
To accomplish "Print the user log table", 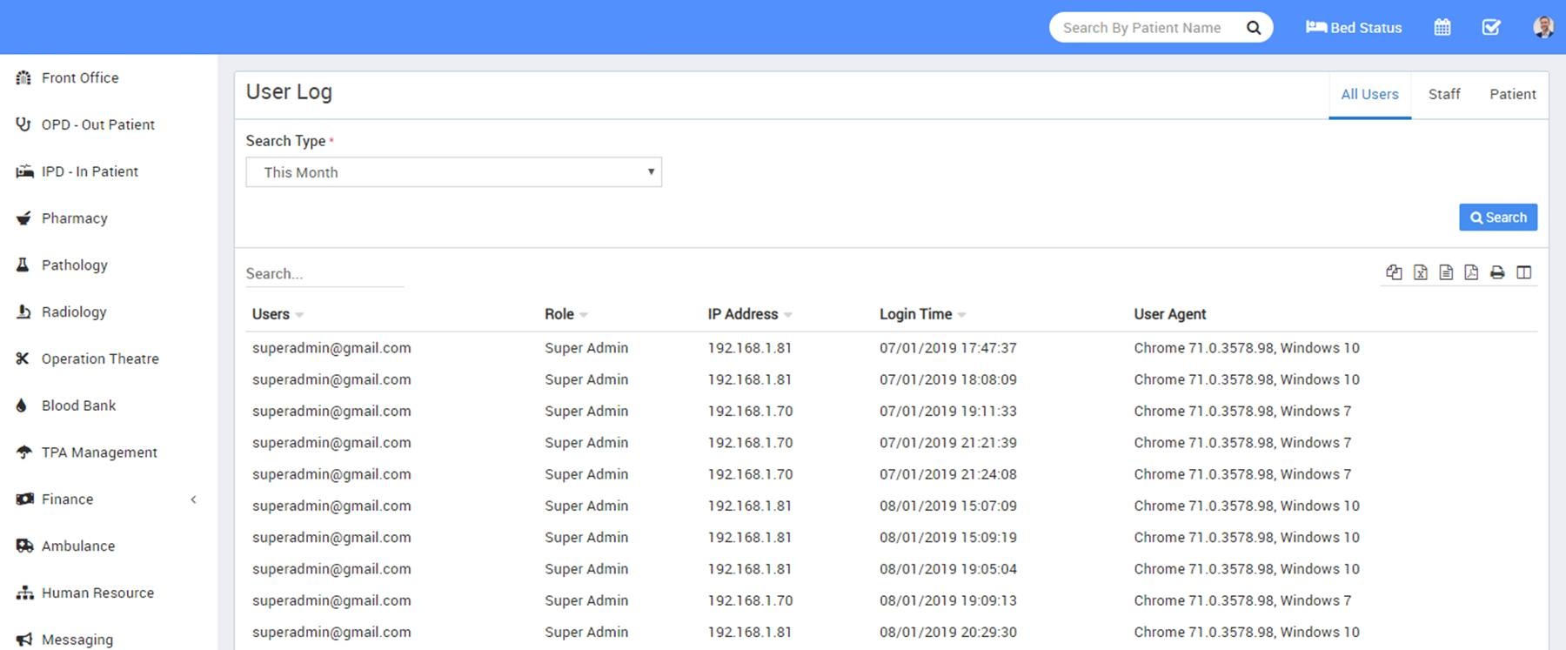I will click(1497, 272).
